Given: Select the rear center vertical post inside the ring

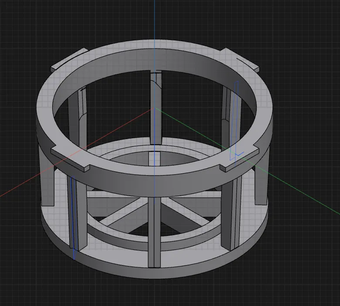Looking at the screenshot, I should tap(156, 108).
